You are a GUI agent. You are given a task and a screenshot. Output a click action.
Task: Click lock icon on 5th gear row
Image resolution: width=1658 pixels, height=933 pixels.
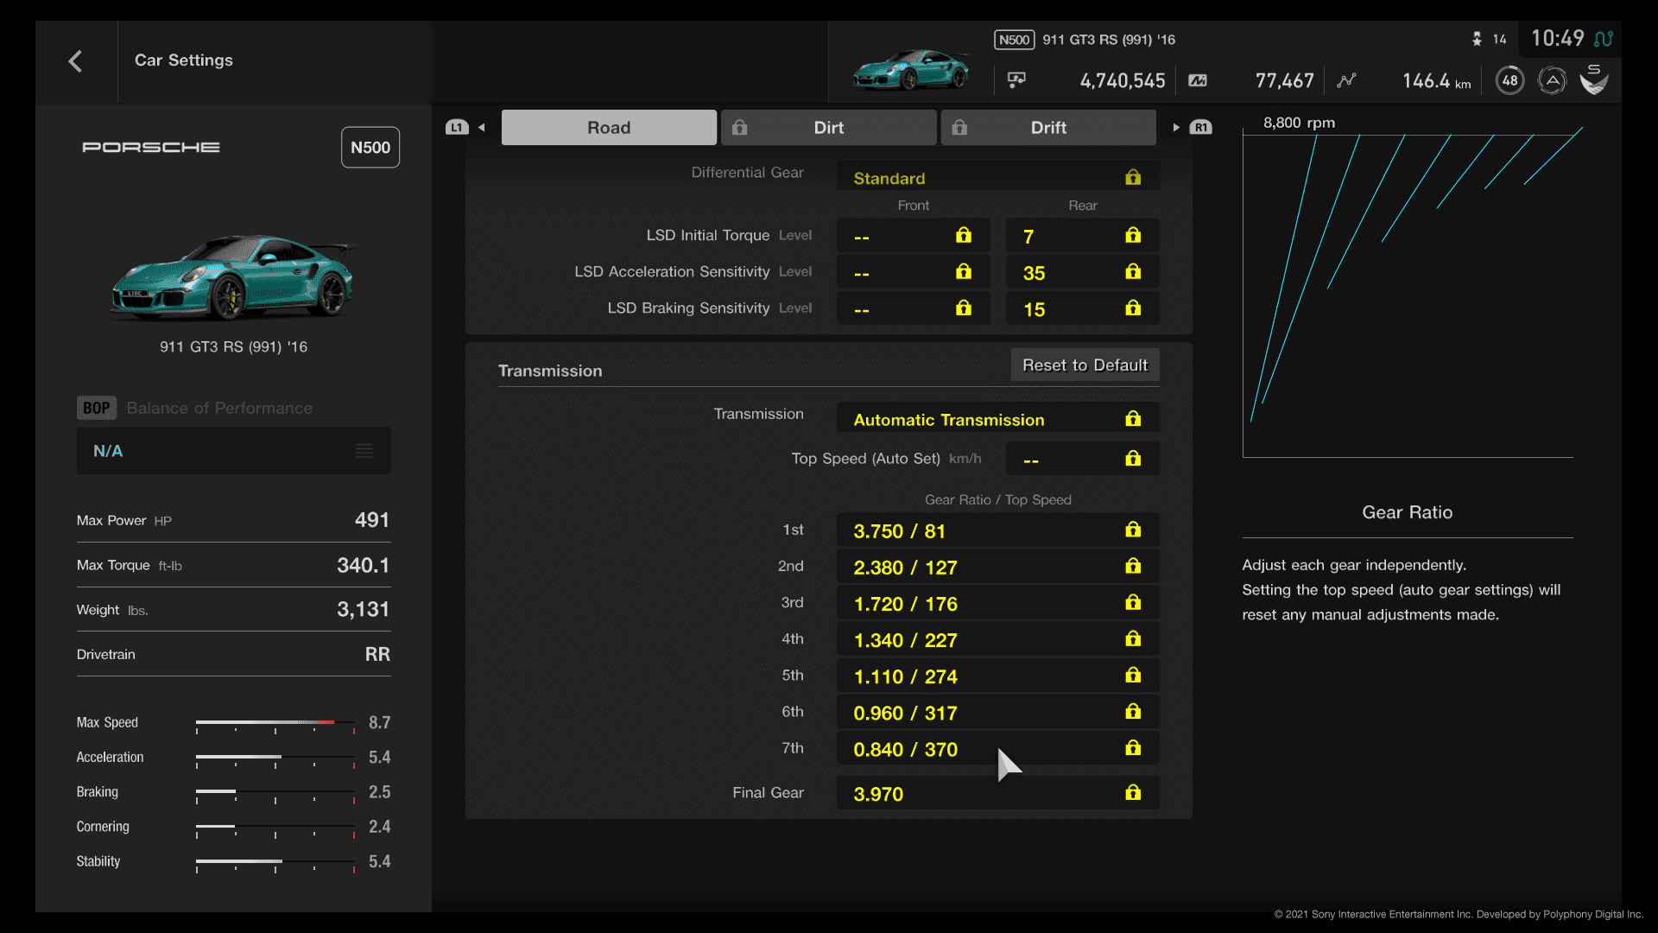(x=1133, y=675)
